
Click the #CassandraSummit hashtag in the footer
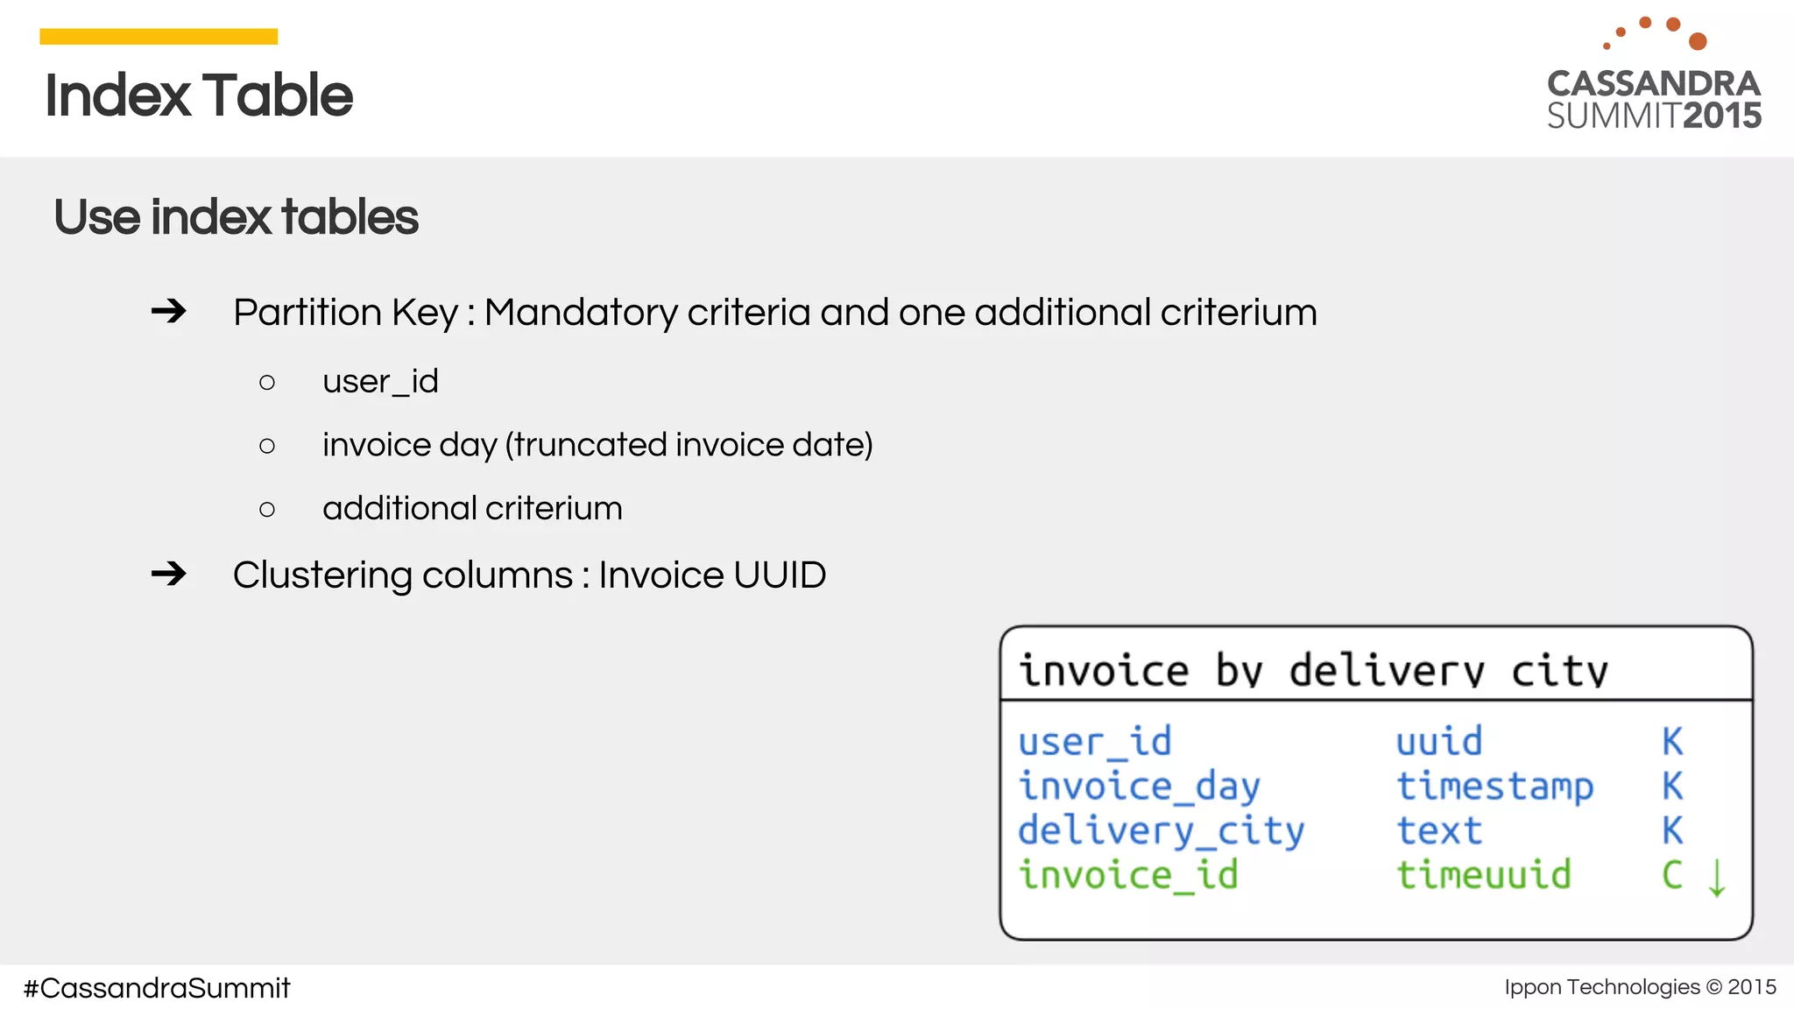click(x=156, y=988)
